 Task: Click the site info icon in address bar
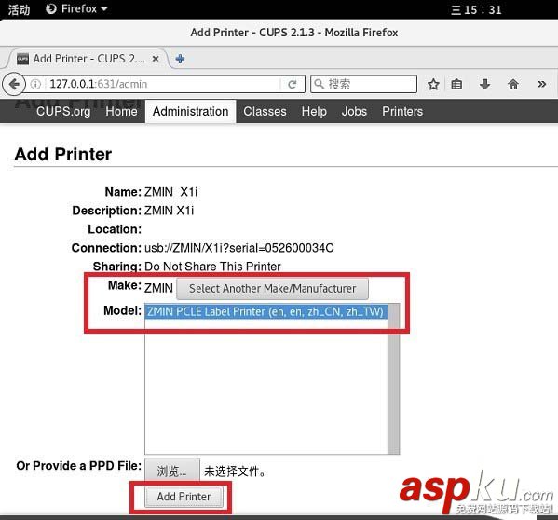[35, 85]
